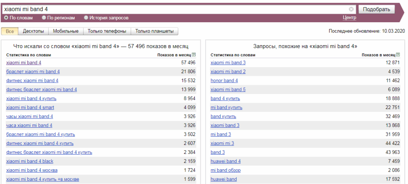Viewport: 408px width, 184px height.
Task: Switch to the 'Только планшеты' tab
Action: pyautogui.click(x=155, y=31)
